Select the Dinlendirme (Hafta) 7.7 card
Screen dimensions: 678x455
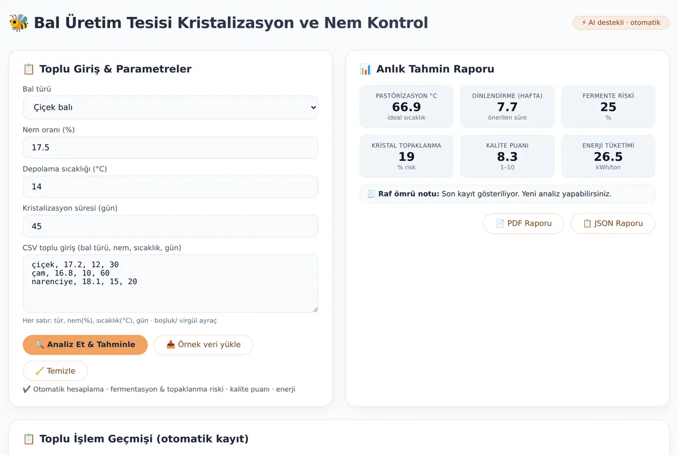point(507,107)
